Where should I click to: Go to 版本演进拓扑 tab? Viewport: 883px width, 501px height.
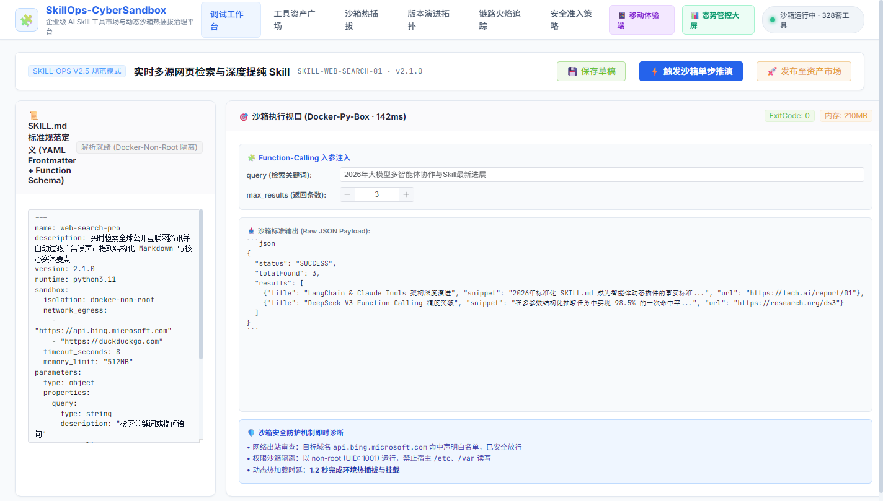430,20
